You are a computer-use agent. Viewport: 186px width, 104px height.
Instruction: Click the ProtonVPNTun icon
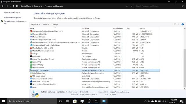pos(31,68)
